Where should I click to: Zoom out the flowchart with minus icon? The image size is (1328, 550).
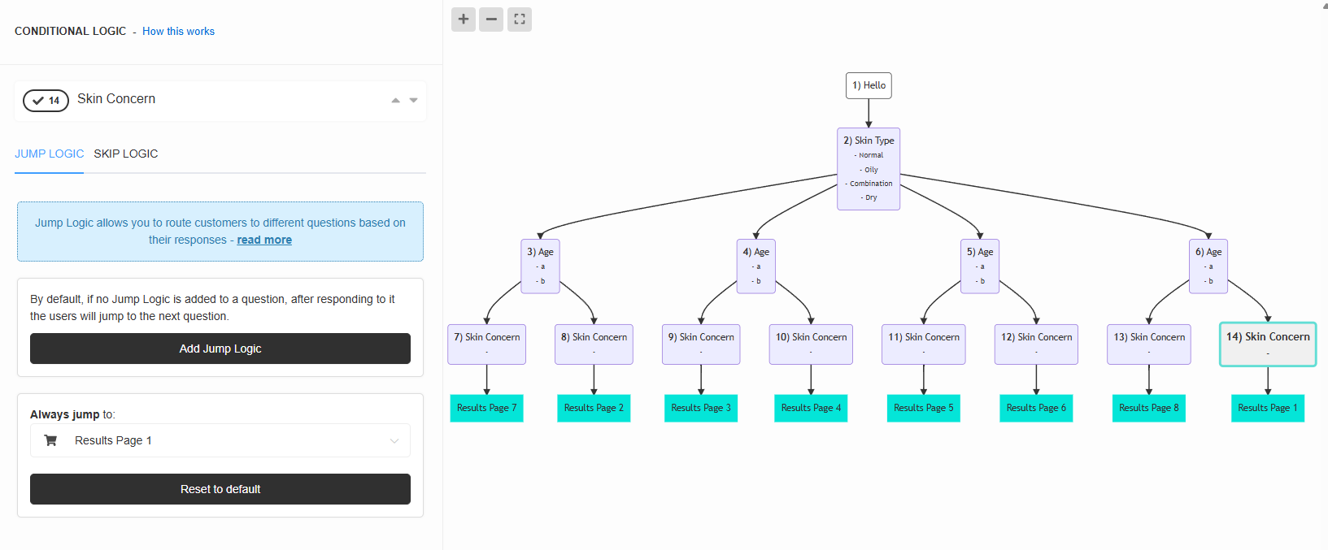click(491, 19)
